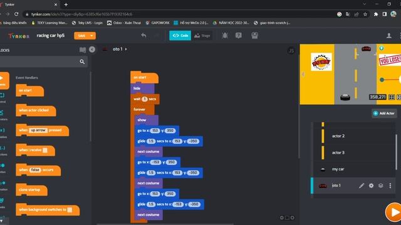
Task: Open a new browser tab
Action: pos(66,4)
